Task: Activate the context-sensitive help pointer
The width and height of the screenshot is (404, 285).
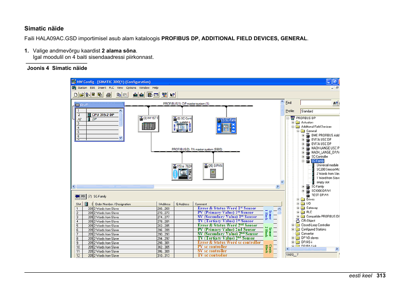Action: pos(172,94)
